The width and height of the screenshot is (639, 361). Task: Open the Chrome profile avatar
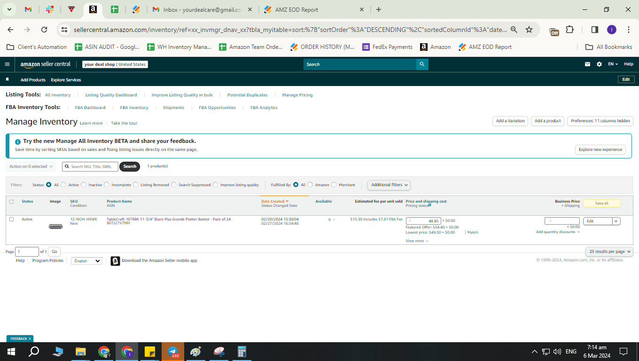point(611,30)
